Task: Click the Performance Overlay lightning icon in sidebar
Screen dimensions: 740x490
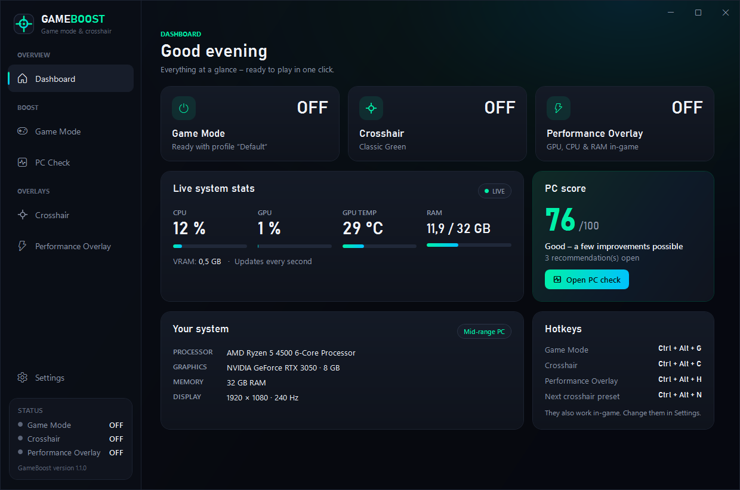Action: tap(23, 246)
